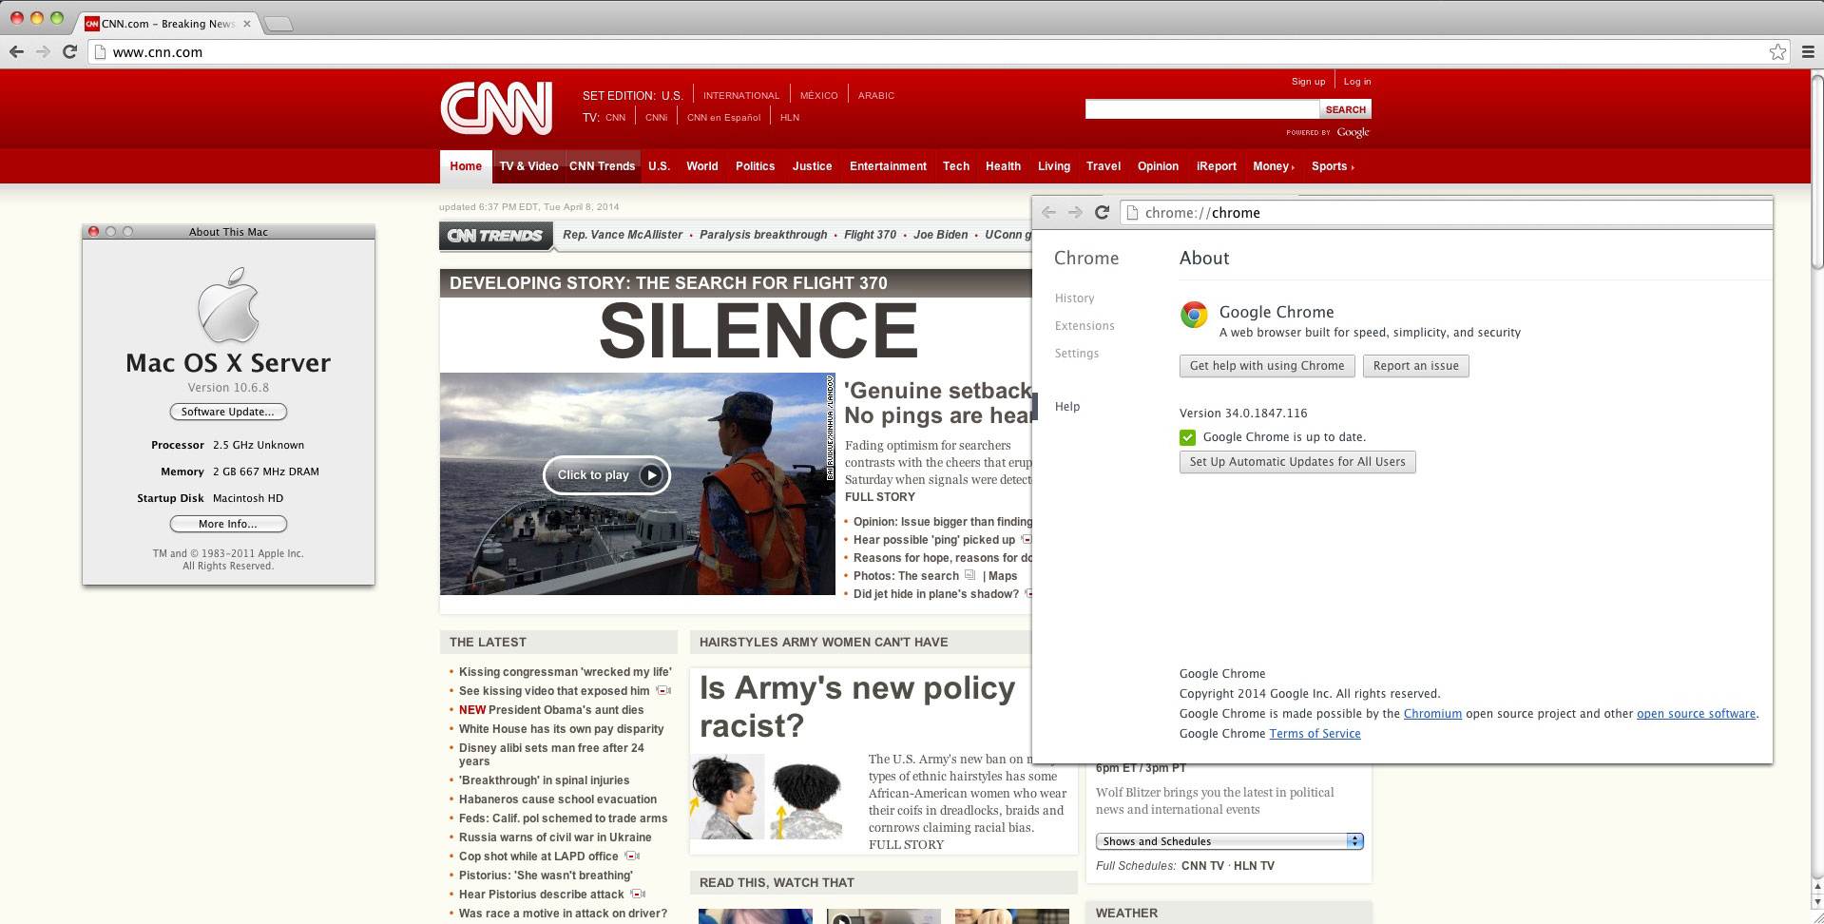This screenshot has height=924, width=1824.
Task: Click the page vertical scrollbar
Action: [x=1817, y=171]
